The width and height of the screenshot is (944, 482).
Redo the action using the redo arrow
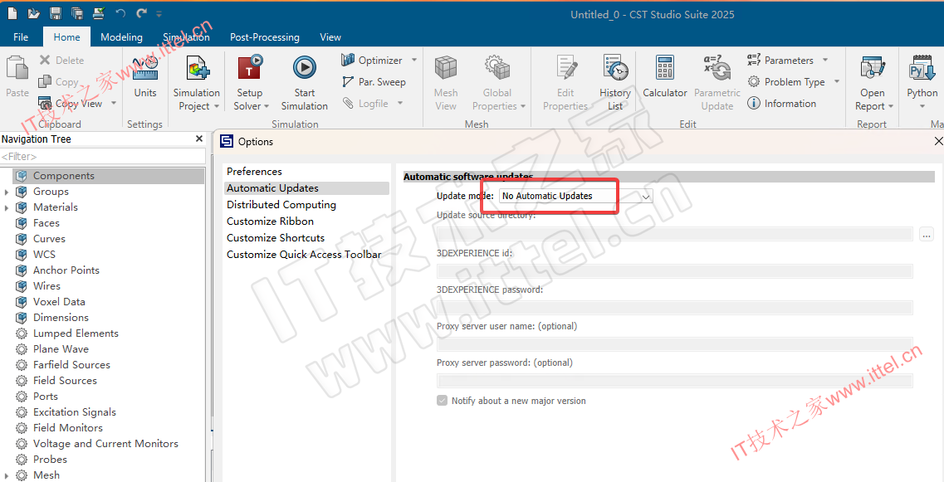coord(141,13)
